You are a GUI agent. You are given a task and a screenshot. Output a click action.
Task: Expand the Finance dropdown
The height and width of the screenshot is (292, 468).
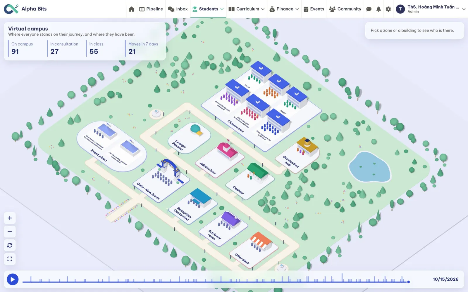pyautogui.click(x=284, y=9)
